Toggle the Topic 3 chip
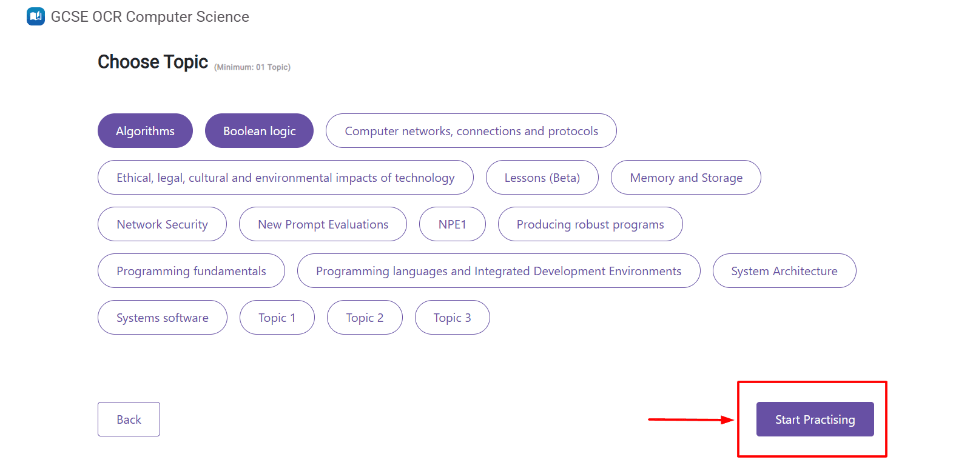 tap(453, 318)
